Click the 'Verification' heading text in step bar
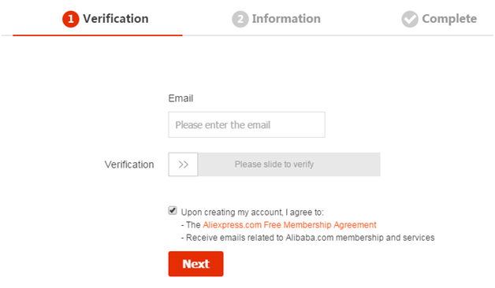Image resolution: width=495 pixels, height=288 pixels. 116,19
